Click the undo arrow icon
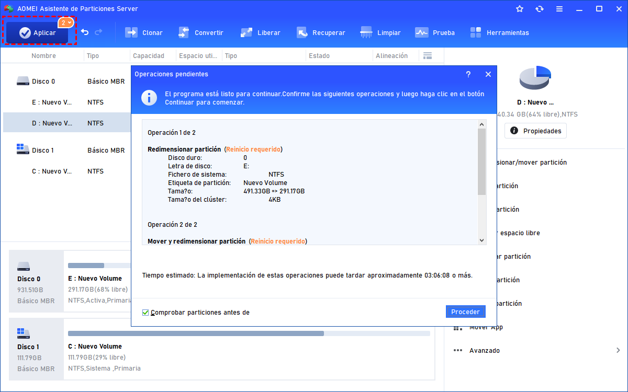 point(85,32)
